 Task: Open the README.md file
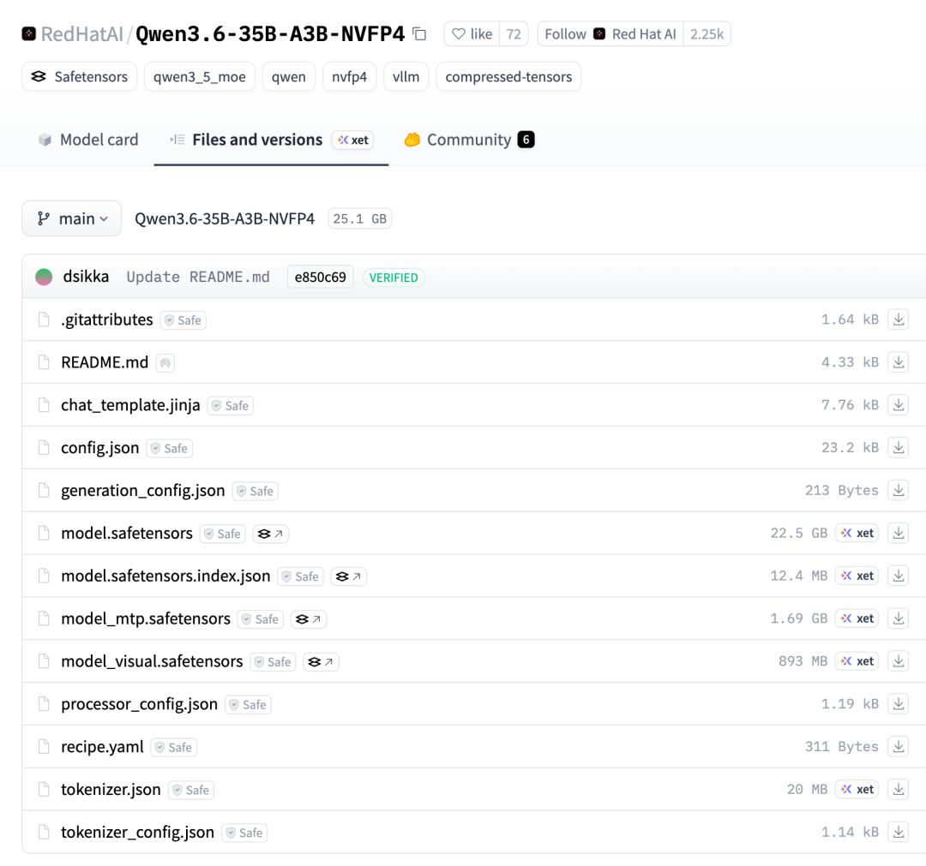pos(105,361)
